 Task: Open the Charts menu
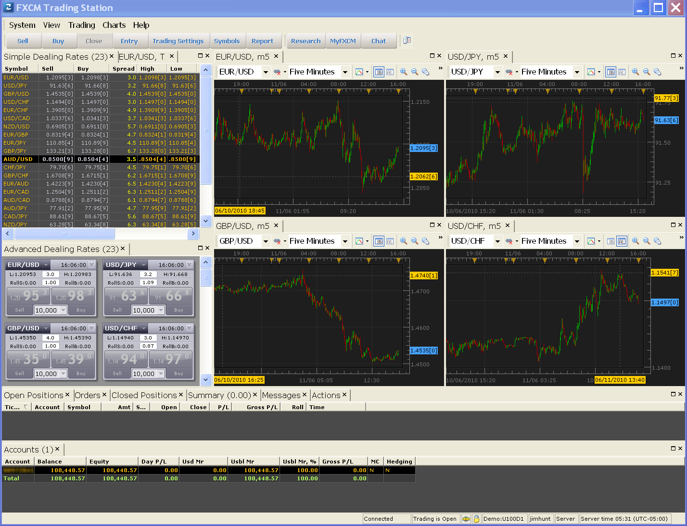(x=114, y=25)
